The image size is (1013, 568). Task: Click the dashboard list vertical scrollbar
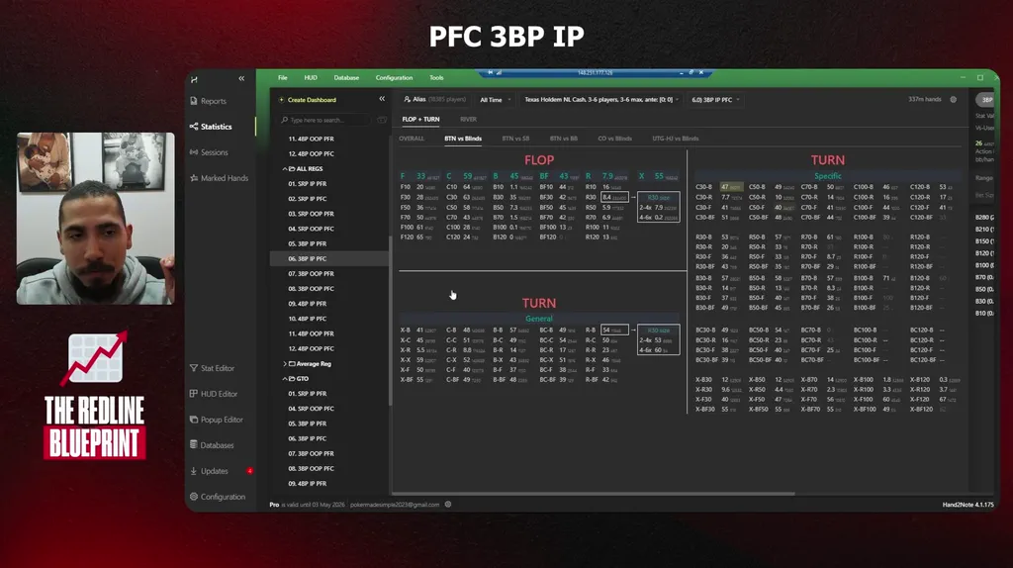(390, 322)
